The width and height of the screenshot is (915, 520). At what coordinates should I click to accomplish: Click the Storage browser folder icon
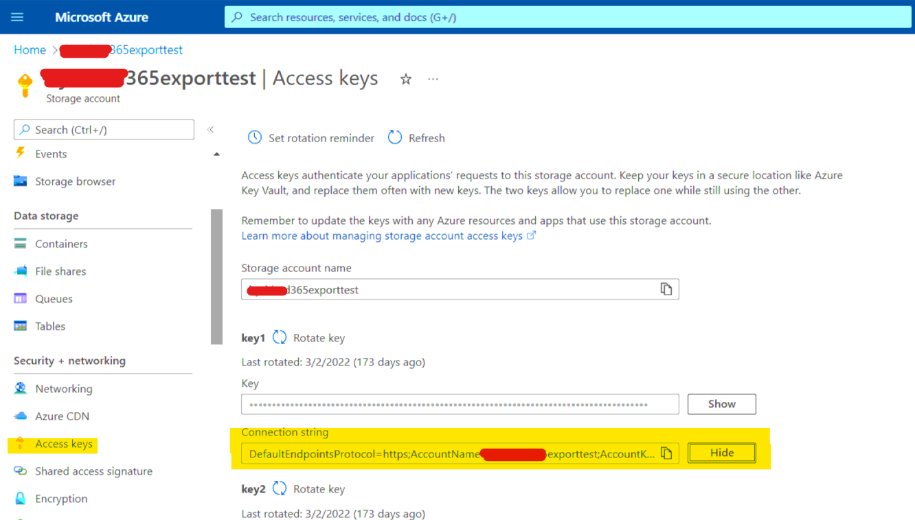tap(21, 181)
